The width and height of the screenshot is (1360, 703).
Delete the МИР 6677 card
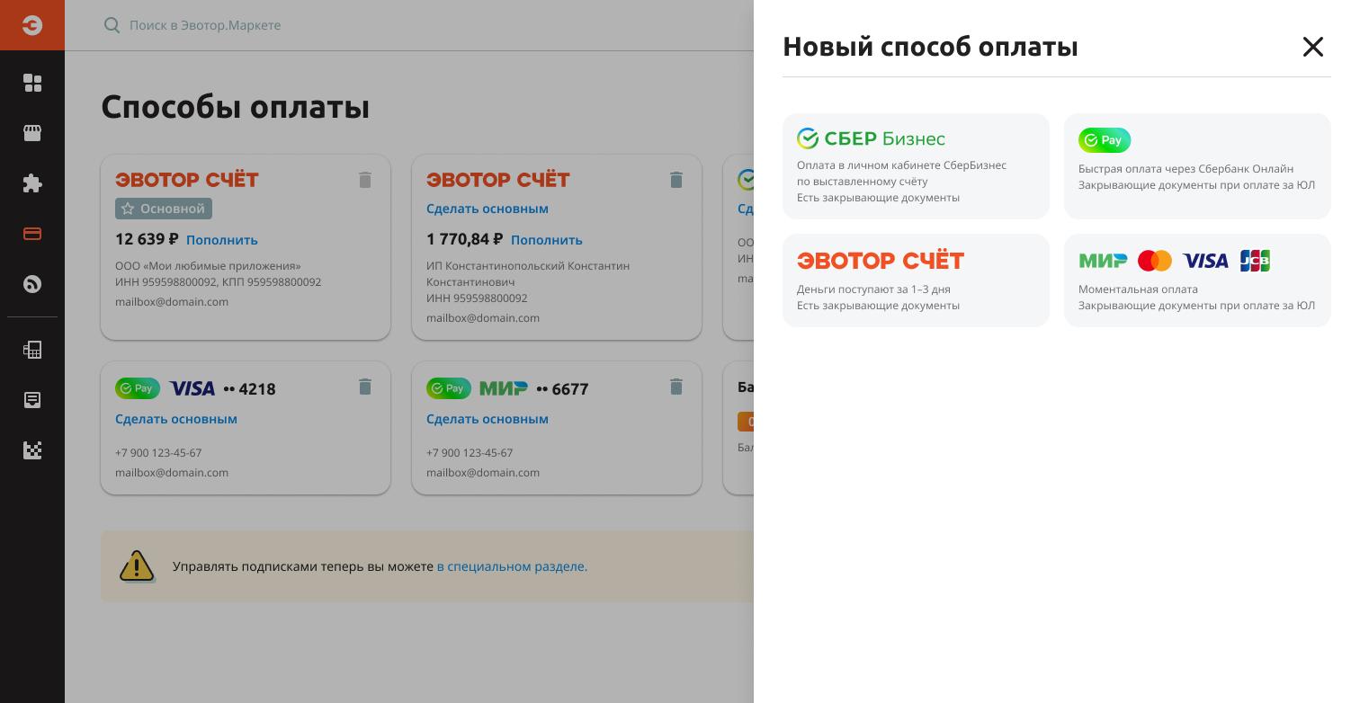click(676, 387)
